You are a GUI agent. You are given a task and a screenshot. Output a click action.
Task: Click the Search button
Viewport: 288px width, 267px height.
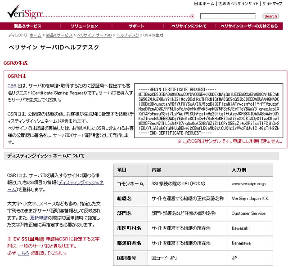click(271, 16)
